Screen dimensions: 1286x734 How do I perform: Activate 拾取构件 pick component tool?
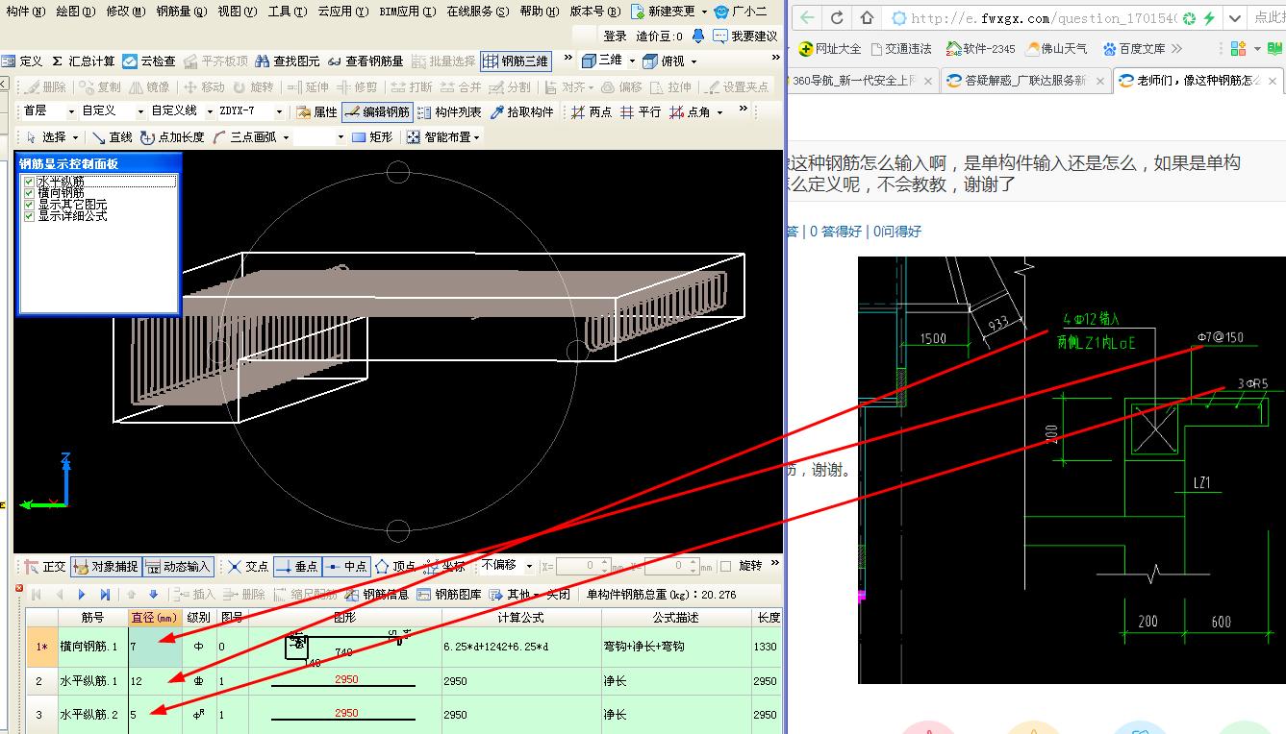point(522,111)
